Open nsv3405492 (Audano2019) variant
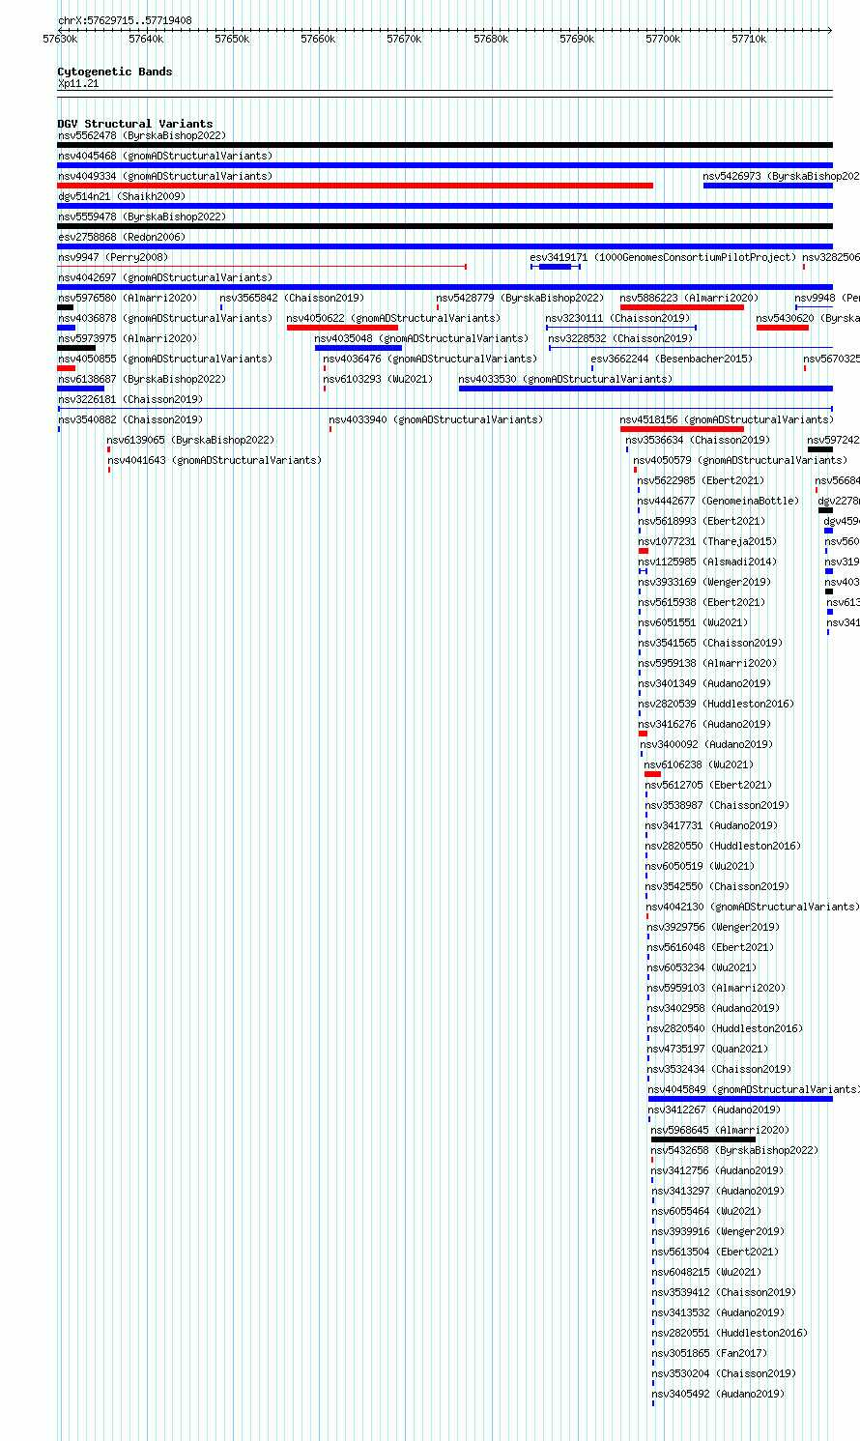This screenshot has height=1441, width=860. tap(718, 1395)
